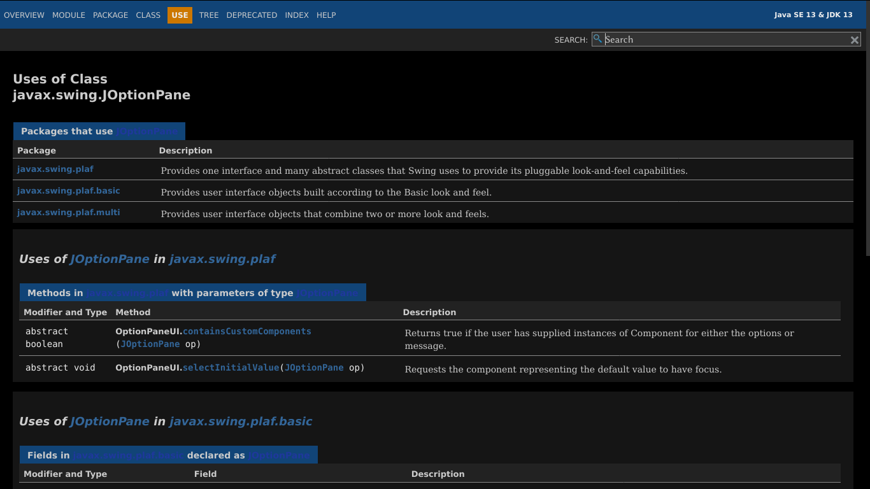Navigate to the CLASS page

click(148, 15)
